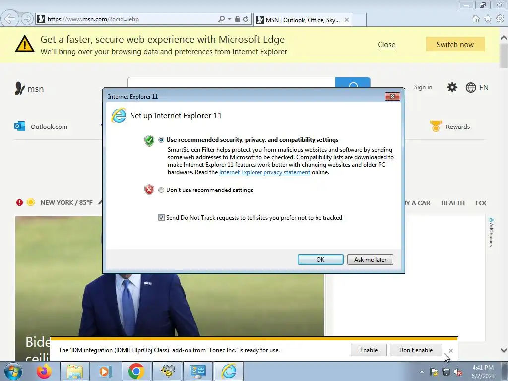Click the Home icon in IE toolbar
This screenshot has width=508, height=381.
[476, 19]
